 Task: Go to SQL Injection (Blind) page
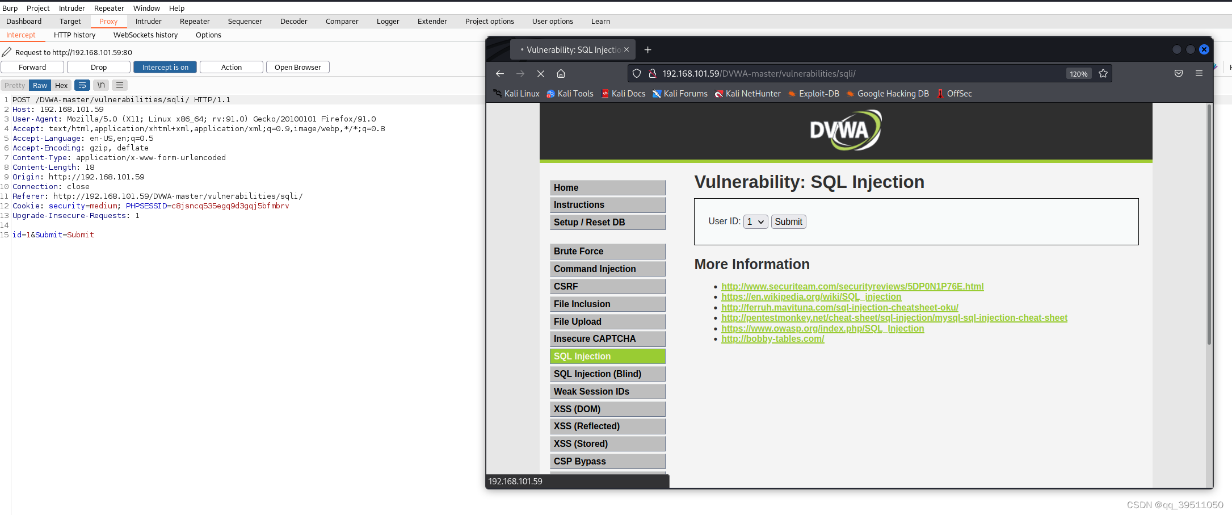tap(607, 374)
